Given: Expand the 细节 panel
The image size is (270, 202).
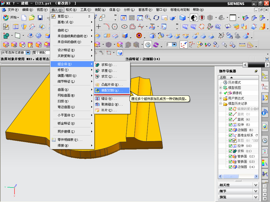Looking at the screenshot, I should click(x=255, y=191).
